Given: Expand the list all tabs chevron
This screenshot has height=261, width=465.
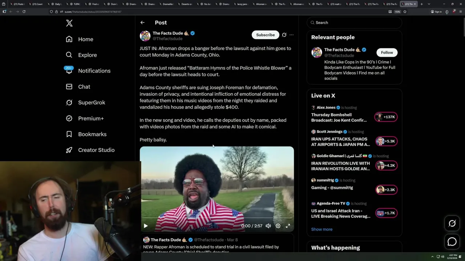Looking at the screenshot, I should point(429,4).
